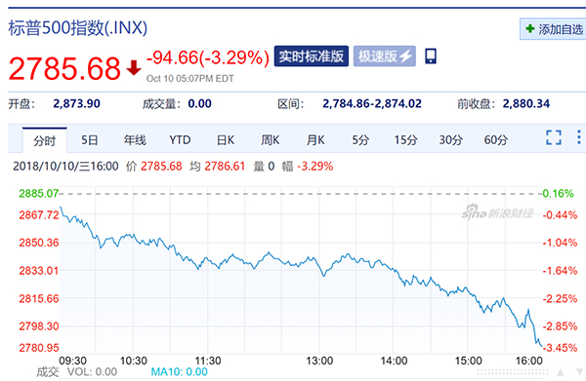The width and height of the screenshot is (586, 381).
Task: Add stock via 添加自选 button
Action: pos(553,28)
